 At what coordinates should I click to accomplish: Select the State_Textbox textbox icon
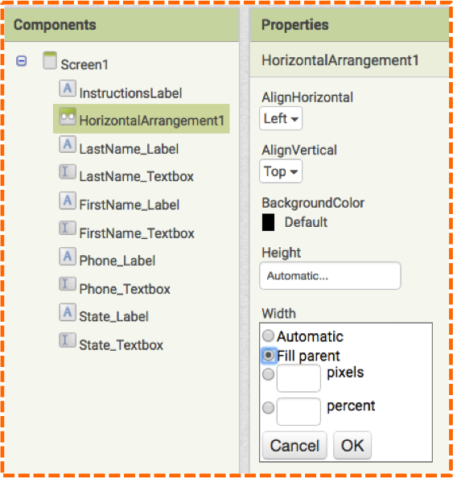(68, 340)
